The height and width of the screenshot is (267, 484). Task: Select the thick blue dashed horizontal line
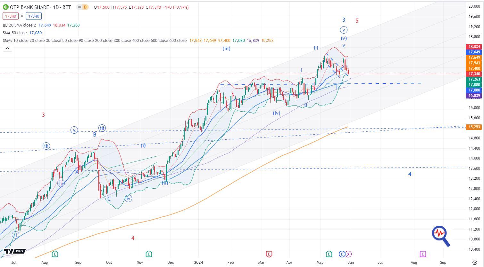pos(321,84)
